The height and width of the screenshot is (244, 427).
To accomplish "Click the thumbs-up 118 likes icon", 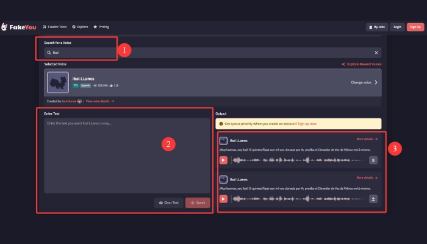I will tap(111, 85).
